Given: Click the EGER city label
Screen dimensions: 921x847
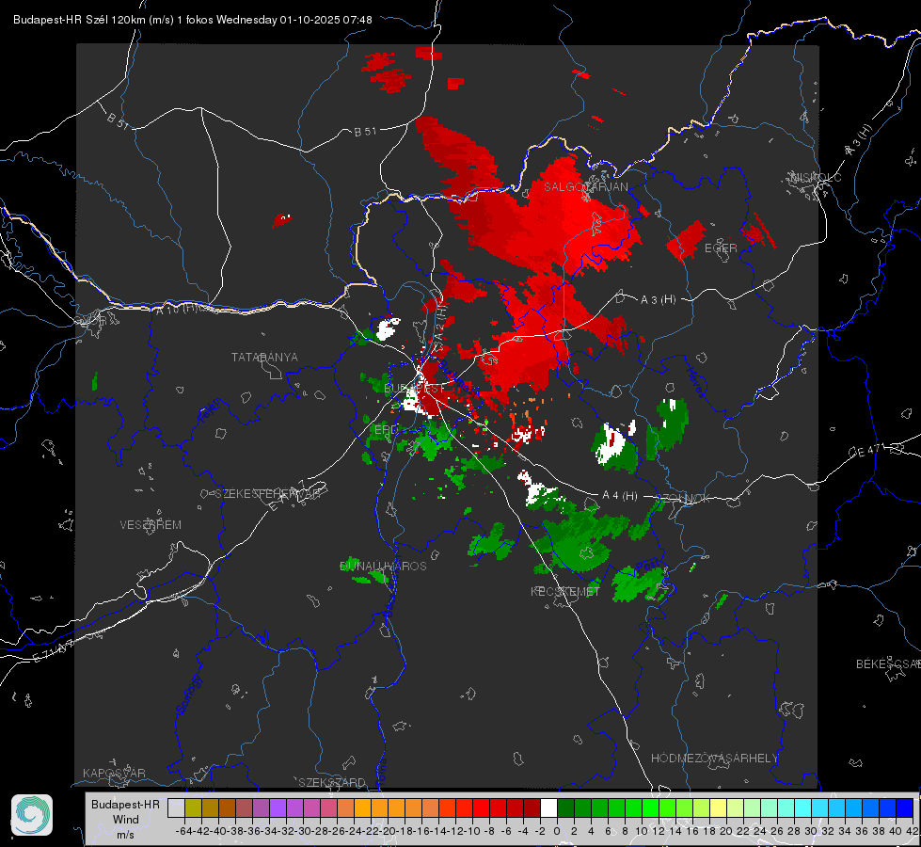Looking at the screenshot, I should pyautogui.click(x=721, y=248).
